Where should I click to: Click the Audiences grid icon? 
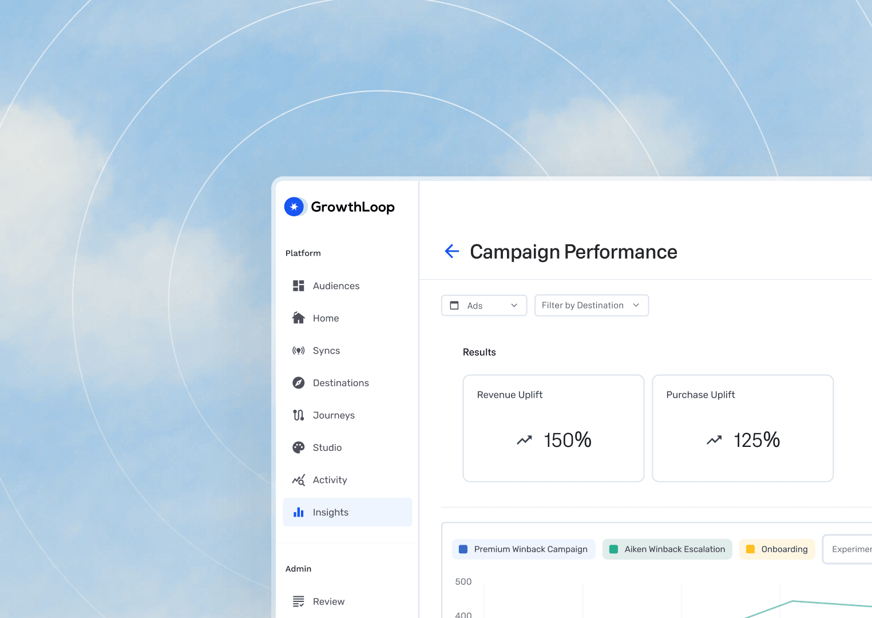point(298,286)
